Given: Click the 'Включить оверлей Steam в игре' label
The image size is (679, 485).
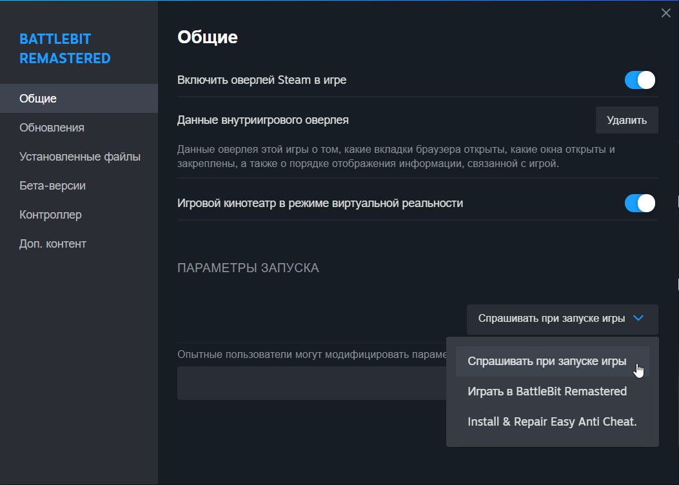Looking at the screenshot, I should pos(262,80).
